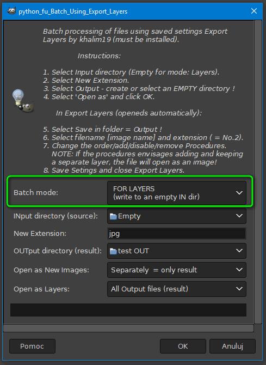Confirm the dialog with OK
This screenshot has height=365, width=266.
183,346
